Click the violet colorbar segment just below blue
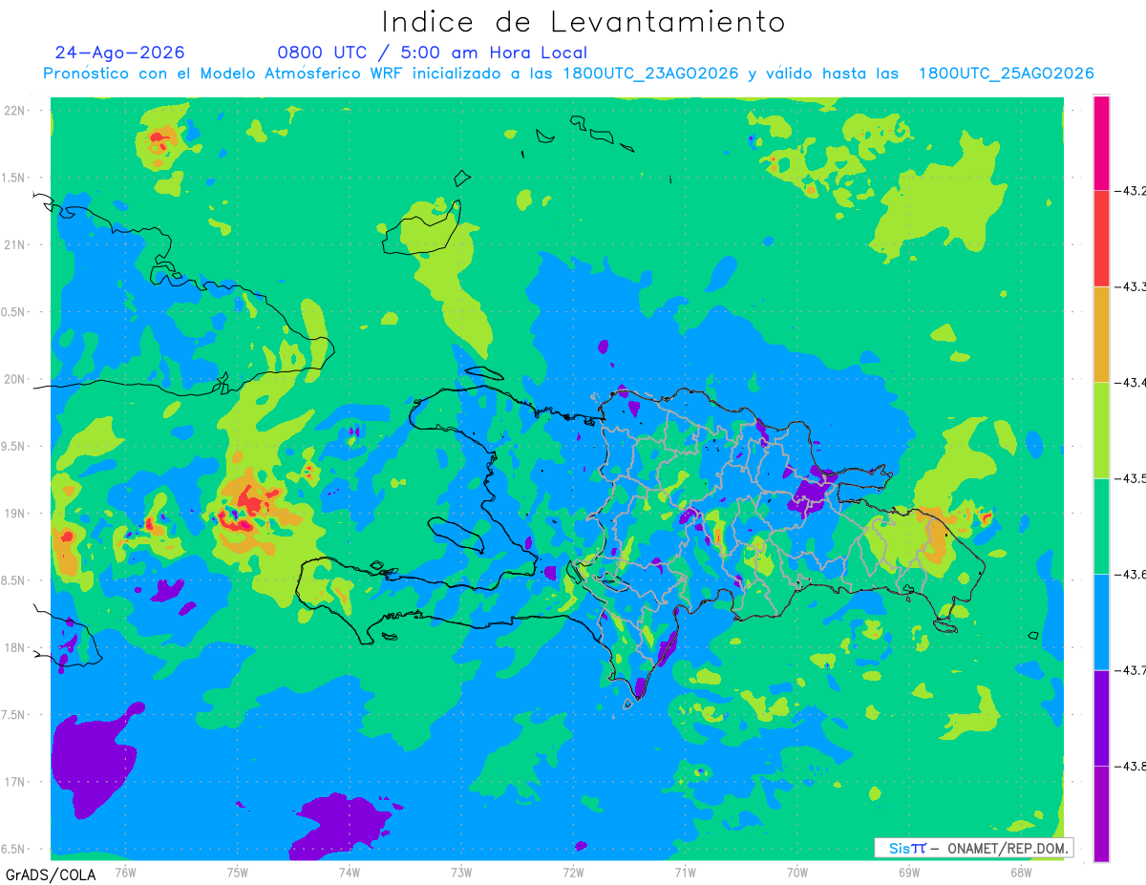Screen dimensions: 1146x885 pyautogui.click(x=1101, y=718)
